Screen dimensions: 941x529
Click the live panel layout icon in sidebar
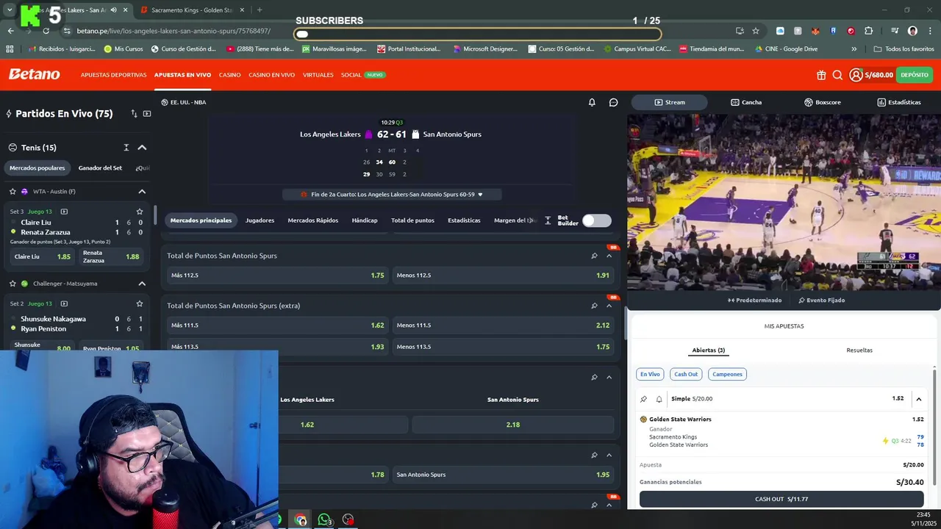click(x=147, y=114)
